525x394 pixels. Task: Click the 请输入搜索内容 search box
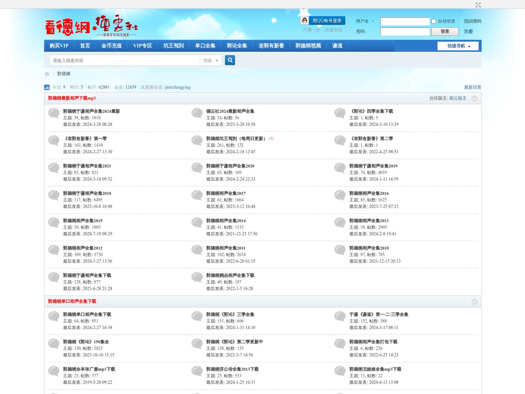tap(125, 61)
